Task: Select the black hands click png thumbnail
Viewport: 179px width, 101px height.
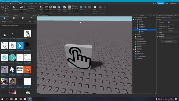Action: point(28,46)
